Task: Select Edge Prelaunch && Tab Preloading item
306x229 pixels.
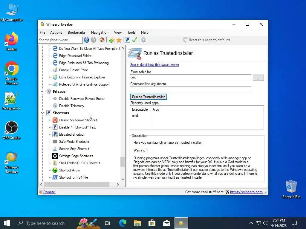Action: click(x=84, y=63)
